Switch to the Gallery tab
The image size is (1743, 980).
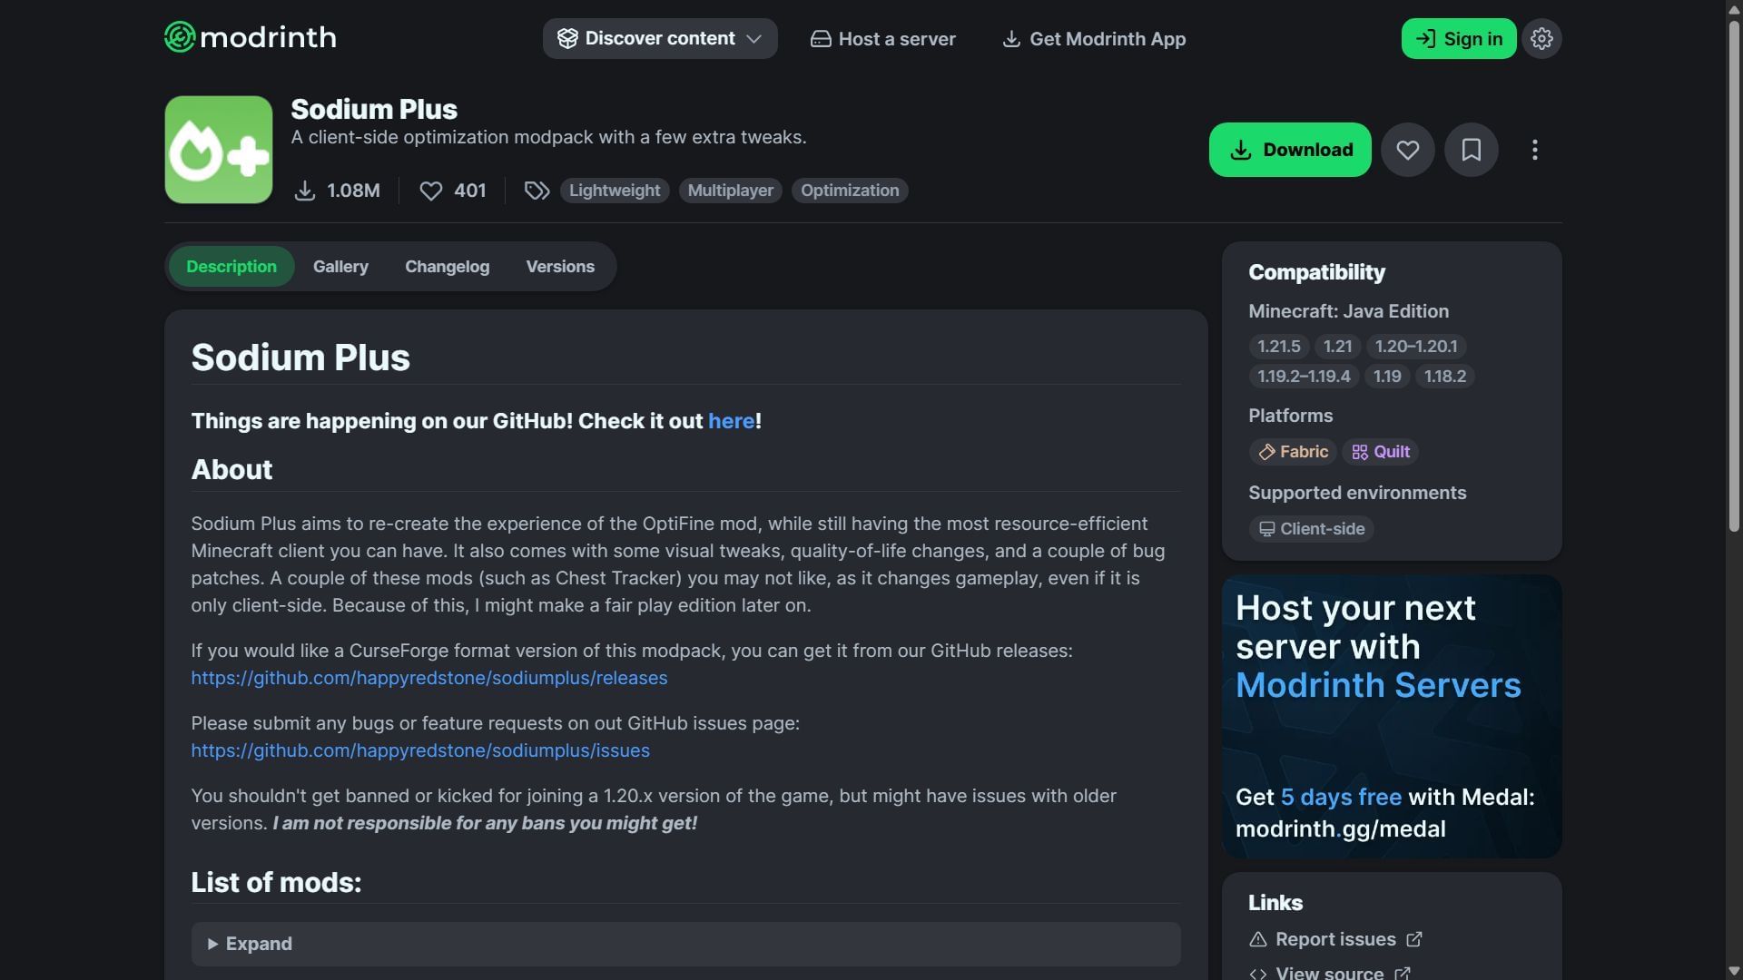(x=340, y=267)
